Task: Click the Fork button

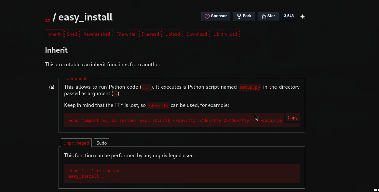Action: pos(244,17)
